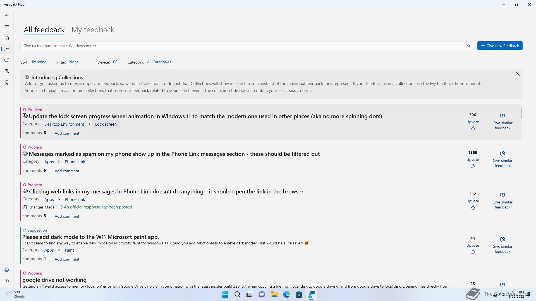Add comment to Paint dark mode suggestion
536x301 pixels.
[67, 259]
